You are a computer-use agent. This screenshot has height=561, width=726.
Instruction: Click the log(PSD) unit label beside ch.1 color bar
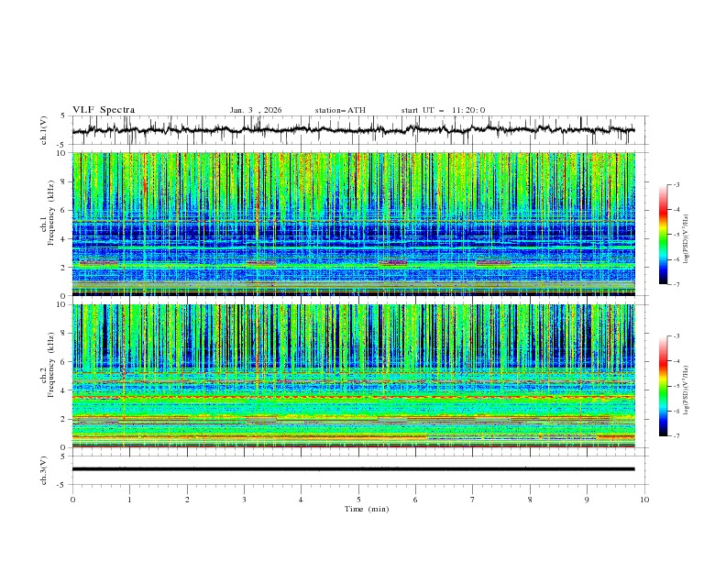[687, 239]
